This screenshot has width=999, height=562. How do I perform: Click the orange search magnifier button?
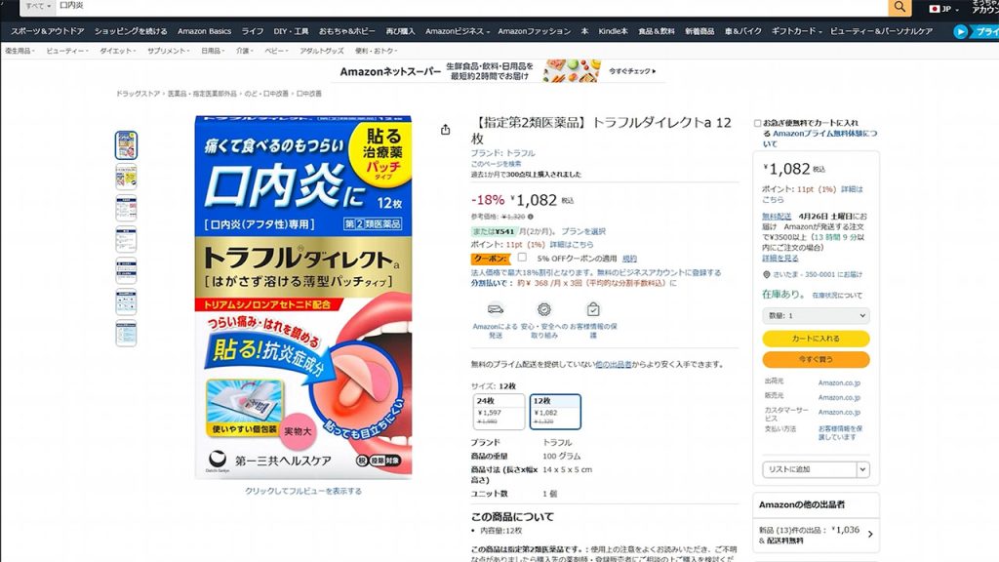[x=899, y=8]
